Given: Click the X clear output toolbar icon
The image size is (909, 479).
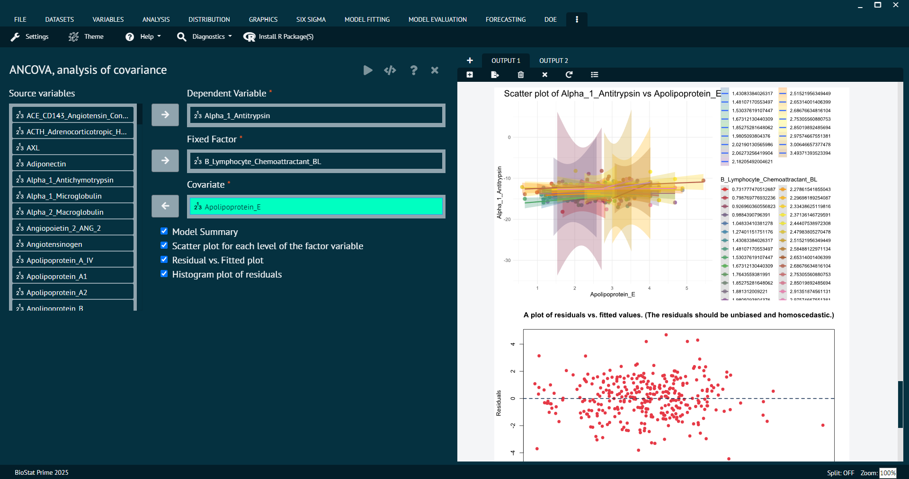Looking at the screenshot, I should click(x=545, y=75).
